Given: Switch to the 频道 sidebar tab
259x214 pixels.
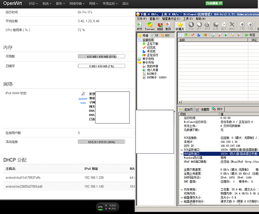Looking at the screenshot, I should click(x=143, y=36).
